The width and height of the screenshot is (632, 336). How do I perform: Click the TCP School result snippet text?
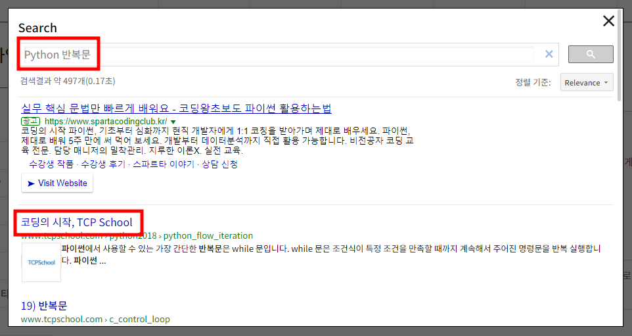pyautogui.click(x=331, y=254)
